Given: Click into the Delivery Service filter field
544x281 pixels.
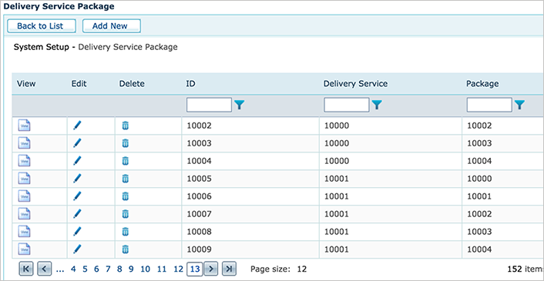Looking at the screenshot, I should pyautogui.click(x=346, y=105).
